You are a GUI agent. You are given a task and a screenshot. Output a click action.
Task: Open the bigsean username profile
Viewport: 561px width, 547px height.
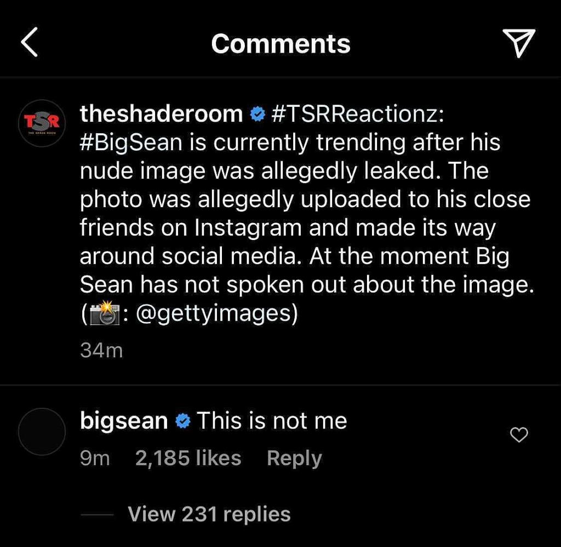pos(124,421)
